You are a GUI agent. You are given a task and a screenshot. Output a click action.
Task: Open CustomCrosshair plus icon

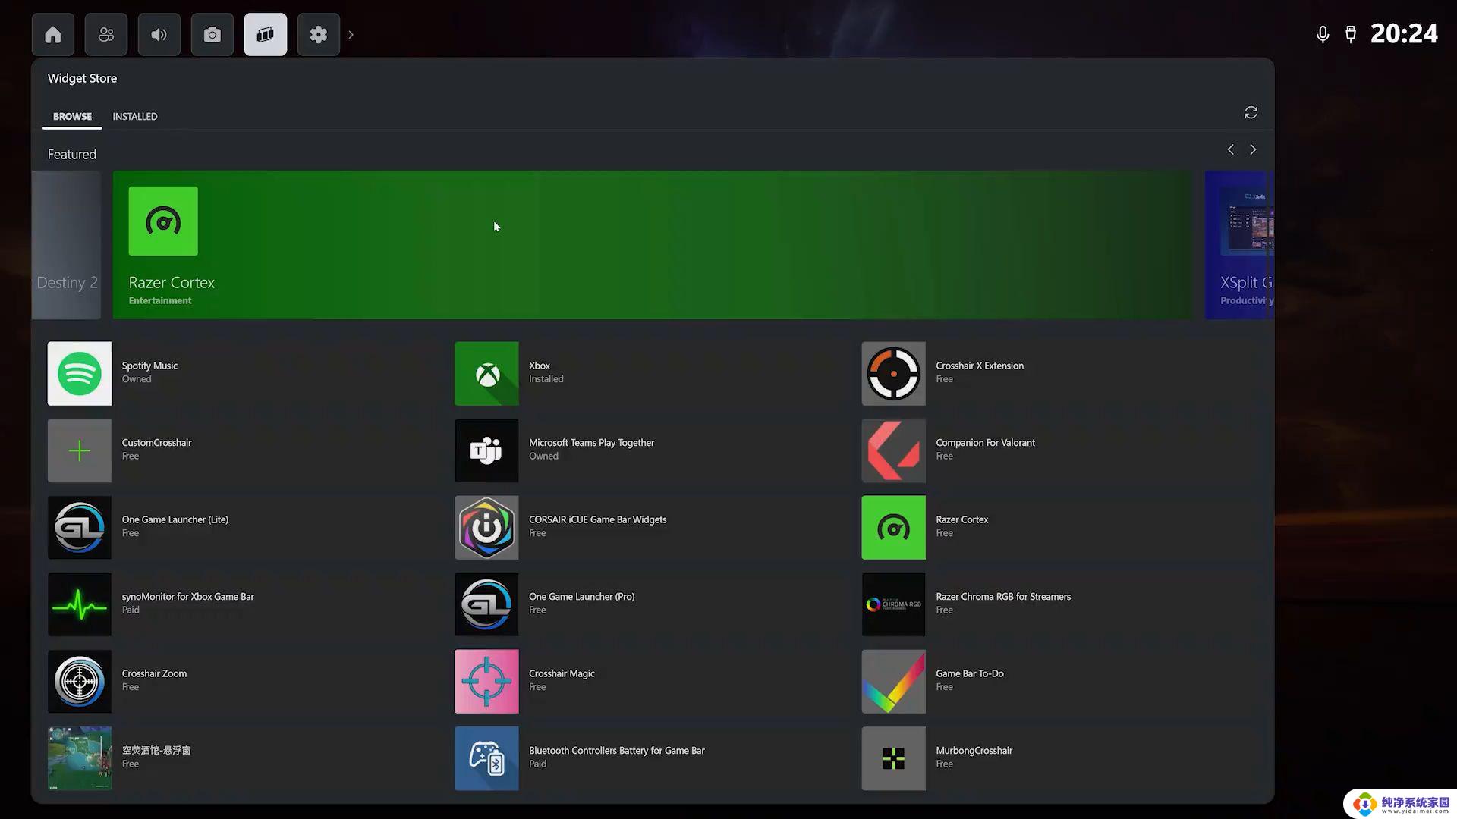(x=80, y=450)
